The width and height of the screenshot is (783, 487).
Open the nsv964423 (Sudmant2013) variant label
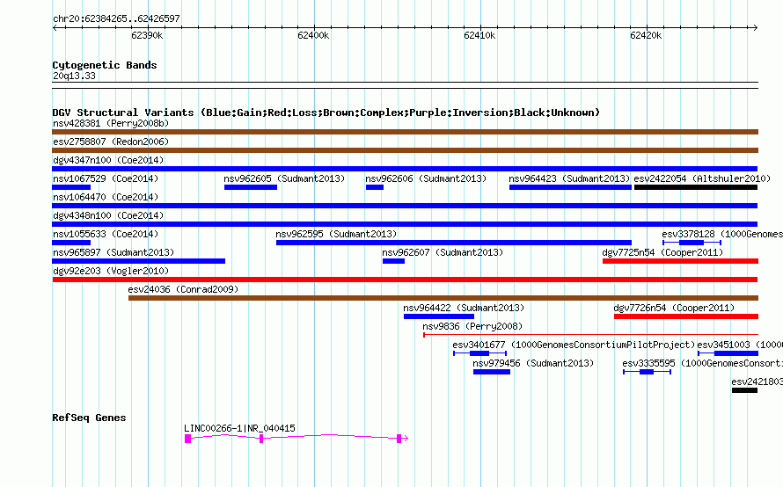tap(569, 178)
